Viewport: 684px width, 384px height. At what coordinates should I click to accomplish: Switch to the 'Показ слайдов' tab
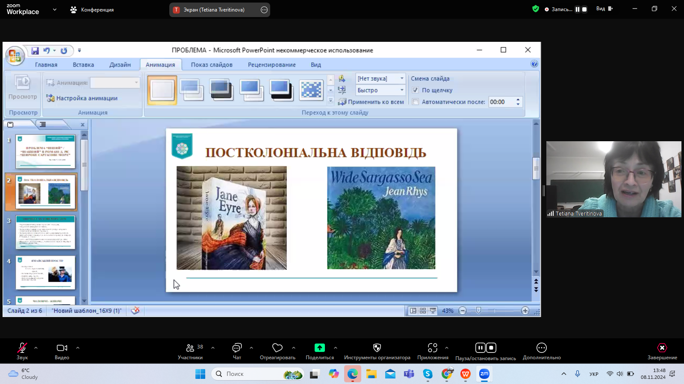click(x=212, y=65)
